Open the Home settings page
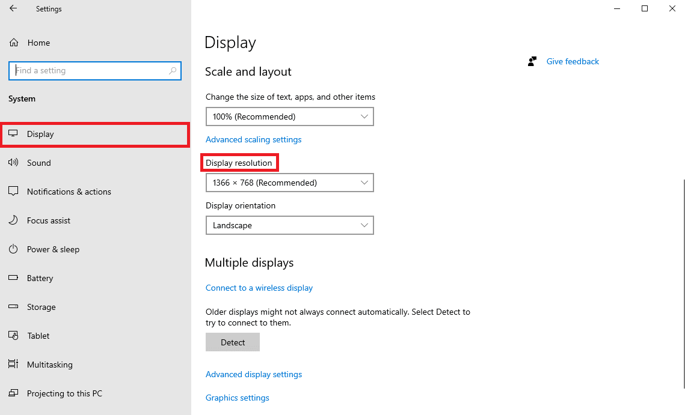 point(38,43)
